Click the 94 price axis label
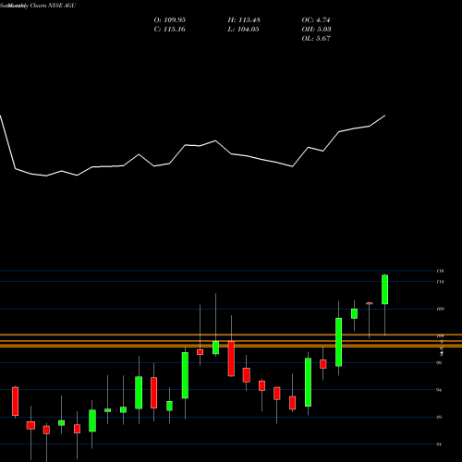 click(440, 390)
